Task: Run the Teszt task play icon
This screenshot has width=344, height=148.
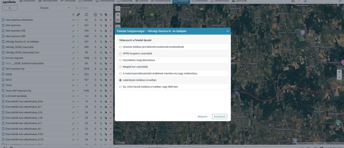Action: pyautogui.click(x=78, y=85)
